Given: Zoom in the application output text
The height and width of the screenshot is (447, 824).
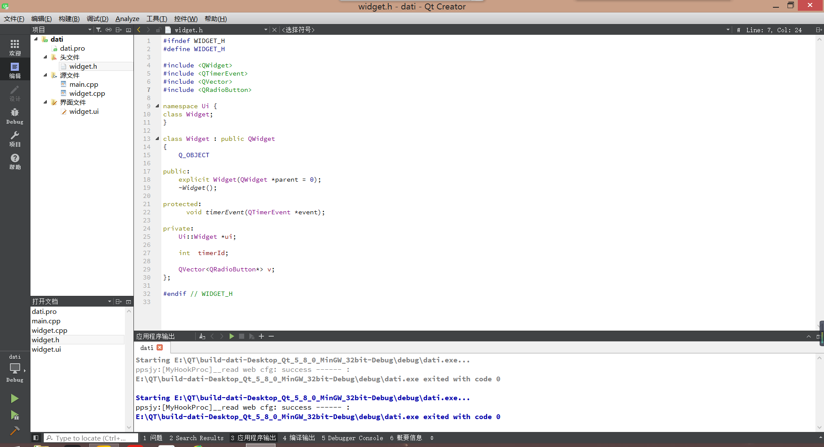Looking at the screenshot, I should coord(261,336).
